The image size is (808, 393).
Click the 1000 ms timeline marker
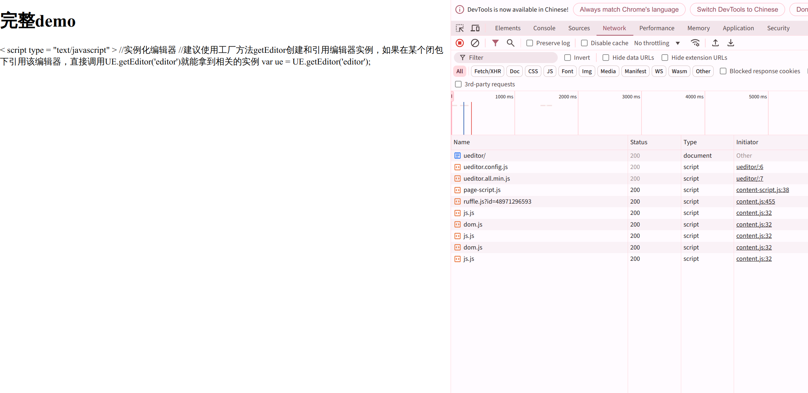(x=504, y=97)
